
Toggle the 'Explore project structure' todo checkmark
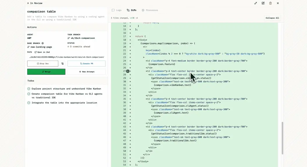pyautogui.click(x=29, y=89)
